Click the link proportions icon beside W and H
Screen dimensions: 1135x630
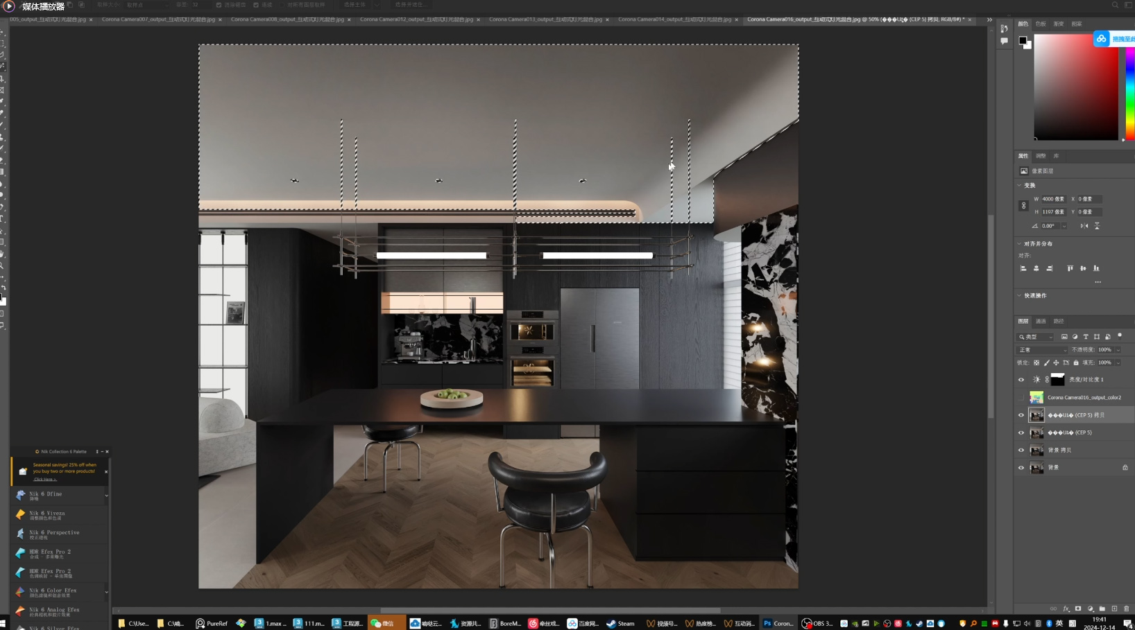[x=1023, y=205]
